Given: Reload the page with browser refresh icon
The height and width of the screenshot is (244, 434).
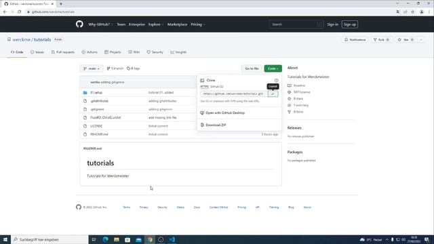Looking at the screenshot, I should click(x=19, y=12).
